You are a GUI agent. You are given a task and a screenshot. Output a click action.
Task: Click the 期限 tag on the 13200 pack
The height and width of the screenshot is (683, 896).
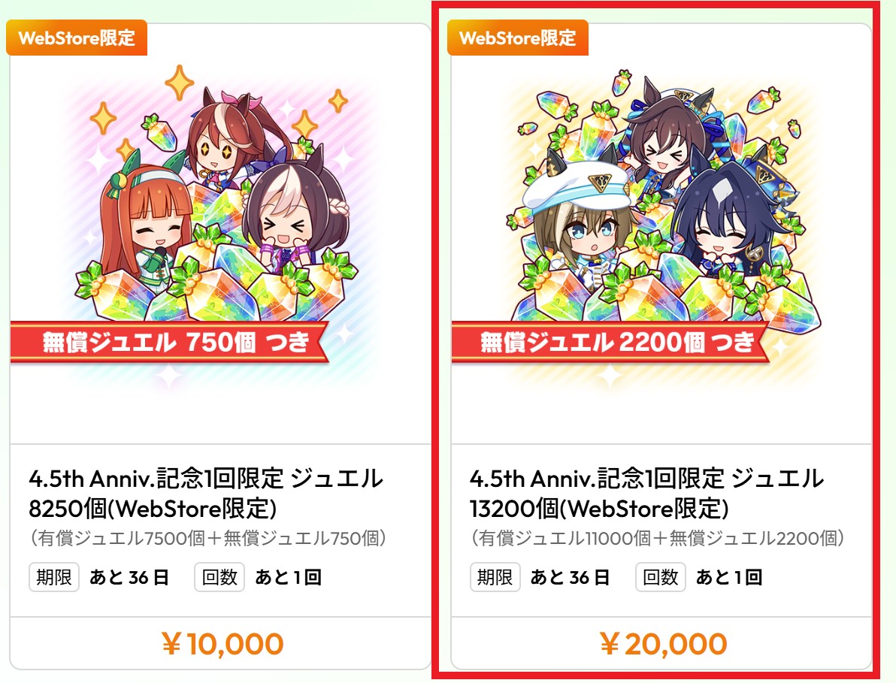point(495,577)
